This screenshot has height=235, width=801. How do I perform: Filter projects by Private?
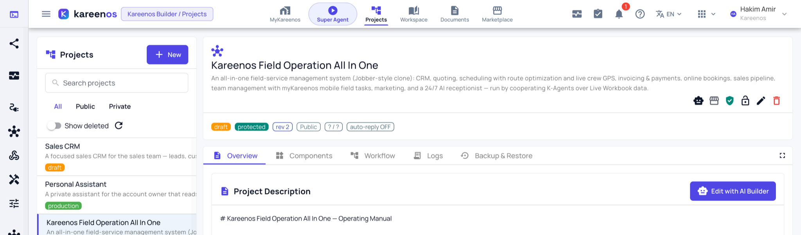pyautogui.click(x=120, y=106)
